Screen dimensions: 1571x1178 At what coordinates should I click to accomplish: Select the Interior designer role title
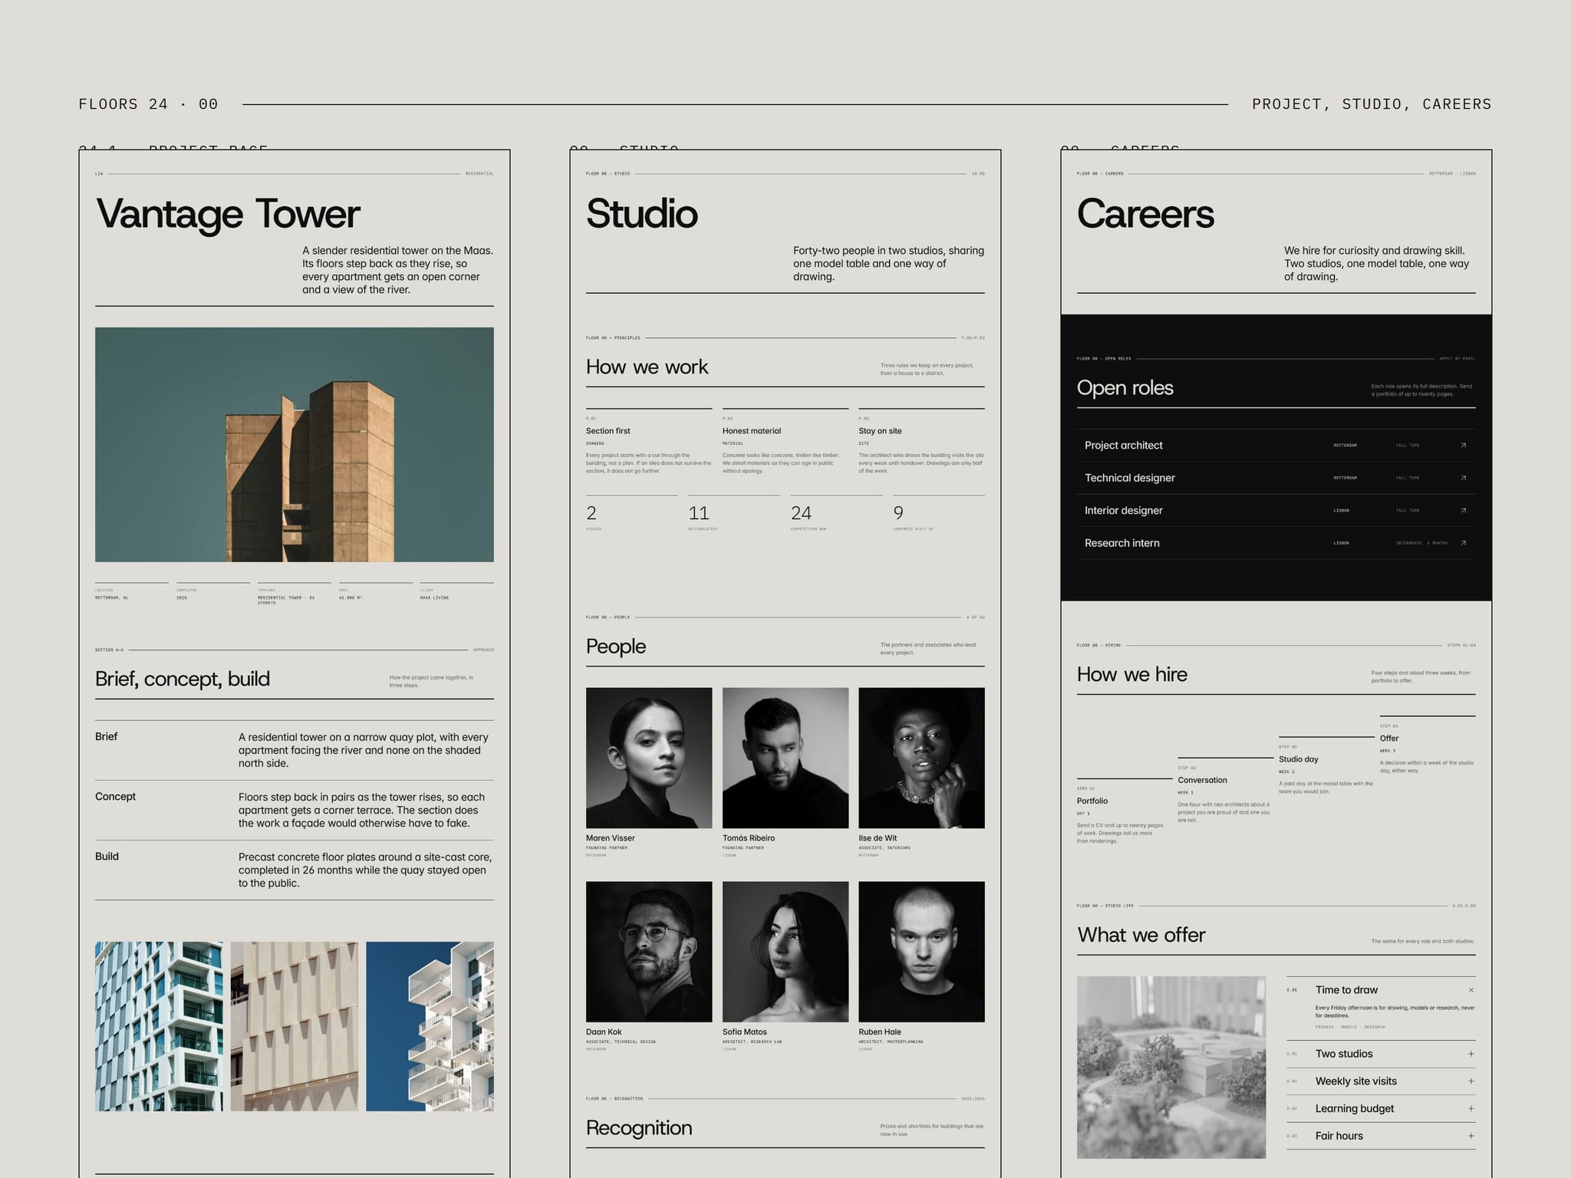pos(1123,511)
